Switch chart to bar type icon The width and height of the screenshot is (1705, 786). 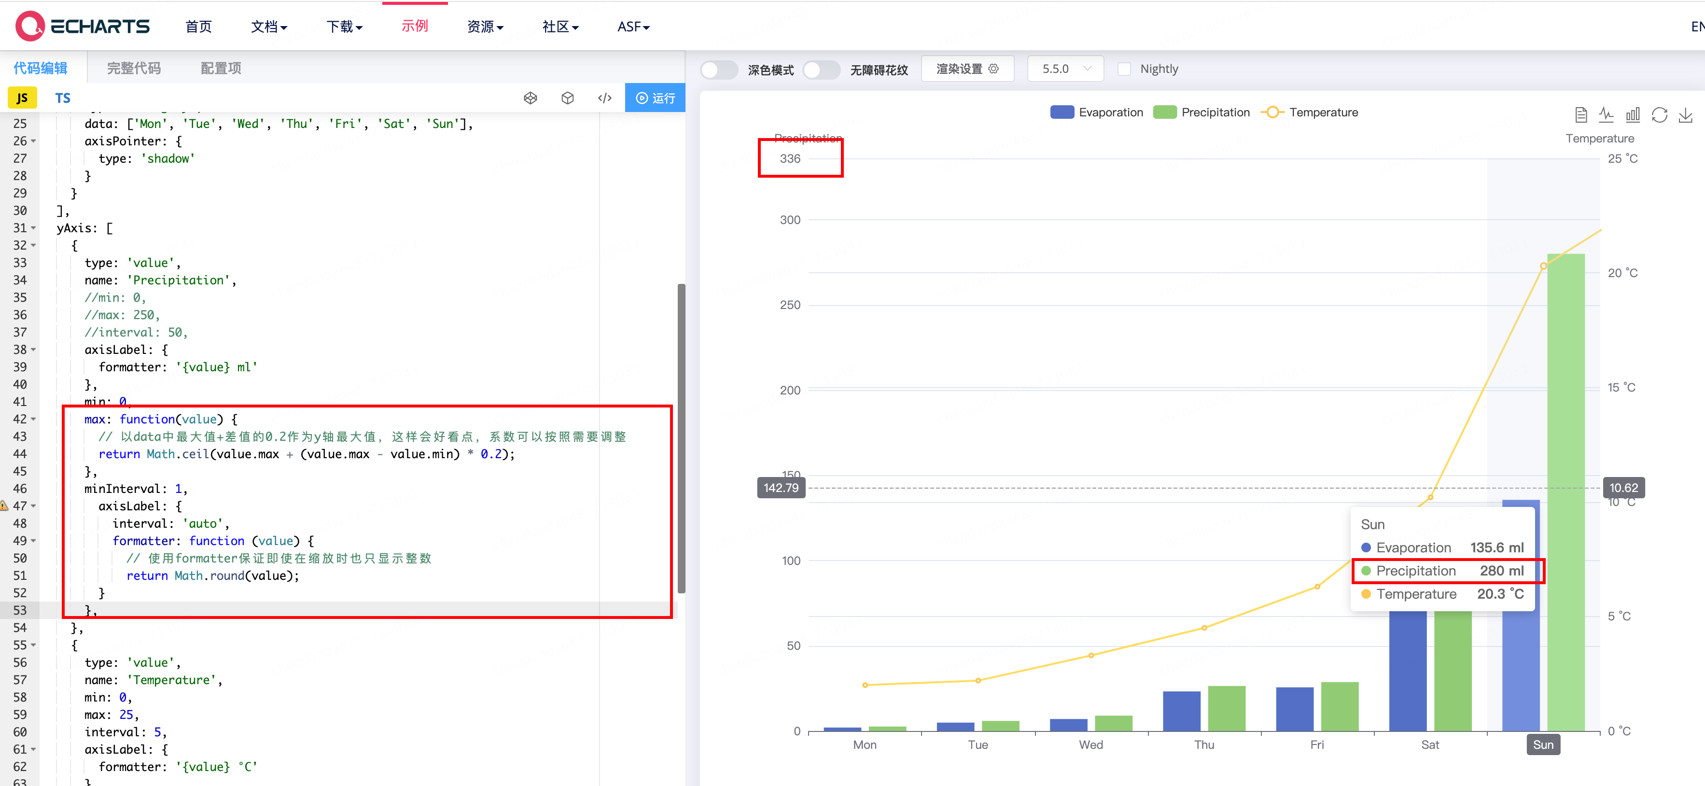click(x=1633, y=115)
